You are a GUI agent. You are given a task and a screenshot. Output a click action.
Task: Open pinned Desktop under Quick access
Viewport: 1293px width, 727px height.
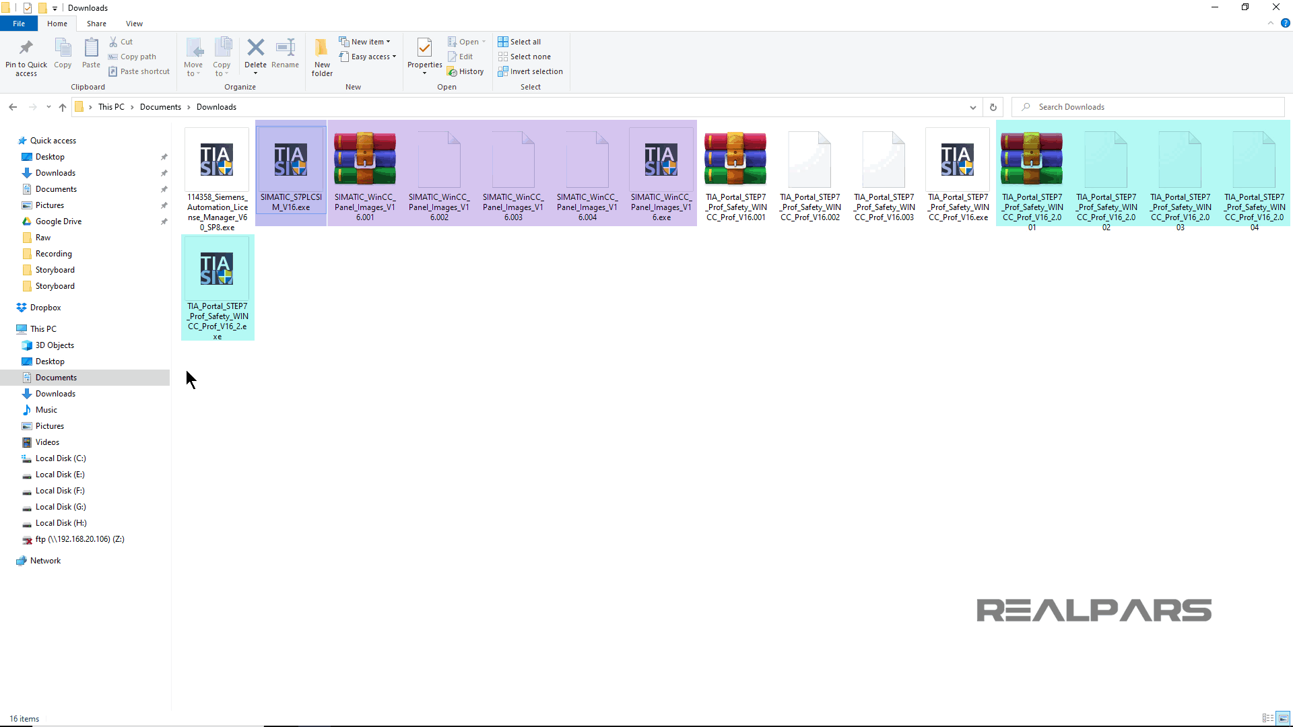tap(50, 157)
